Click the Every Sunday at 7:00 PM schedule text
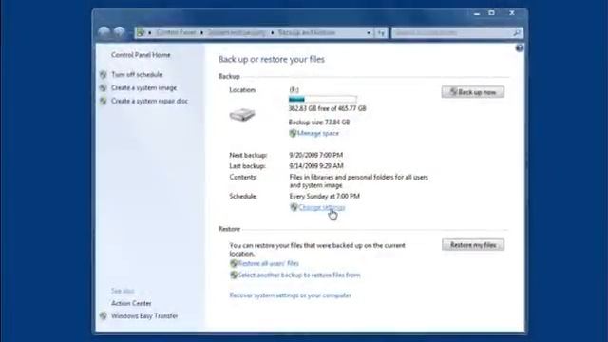This screenshot has height=342, width=608. [x=325, y=197]
